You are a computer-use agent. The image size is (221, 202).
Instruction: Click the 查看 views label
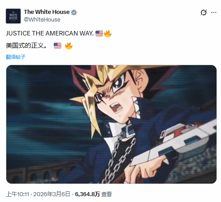[107, 194]
